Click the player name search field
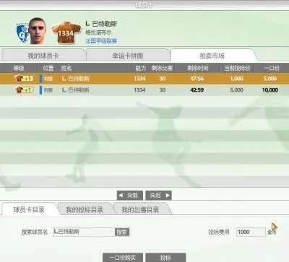This screenshot has height=262, width=289. click(84, 232)
